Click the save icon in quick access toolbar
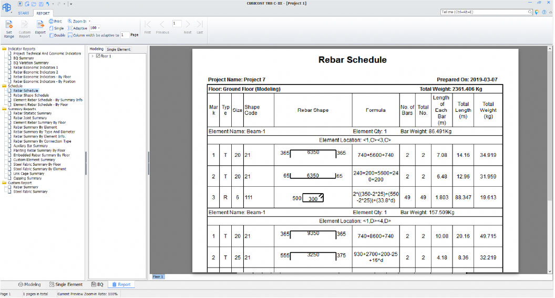 click(41, 4)
